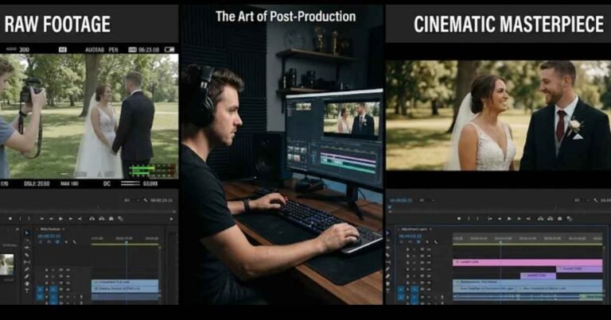Step back one frame in Raw Footage monitor
Viewport: 611px width, 320px height.
click(51, 219)
